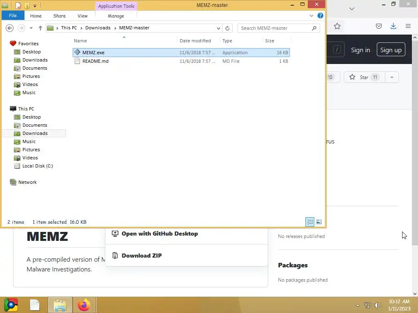Open the Star lists dropdown arrow
Viewport: 418px width, 313px height.
pyautogui.click(x=391, y=77)
